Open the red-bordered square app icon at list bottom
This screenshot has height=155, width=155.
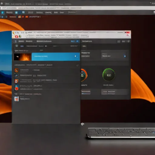[x=17, y=99]
